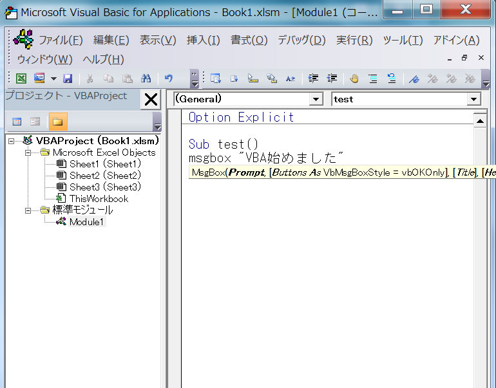Collapse the VBAProject (Book1.xlsm) node
The image size is (496, 388).
(x=12, y=141)
